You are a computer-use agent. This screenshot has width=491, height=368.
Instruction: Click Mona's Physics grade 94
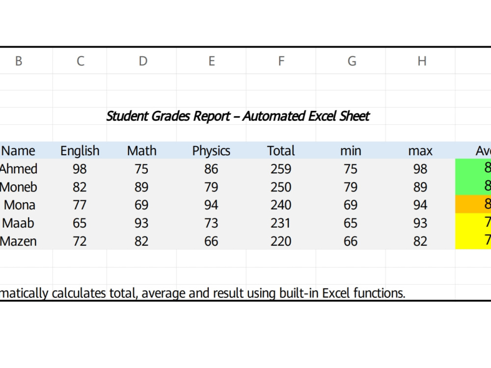click(211, 205)
